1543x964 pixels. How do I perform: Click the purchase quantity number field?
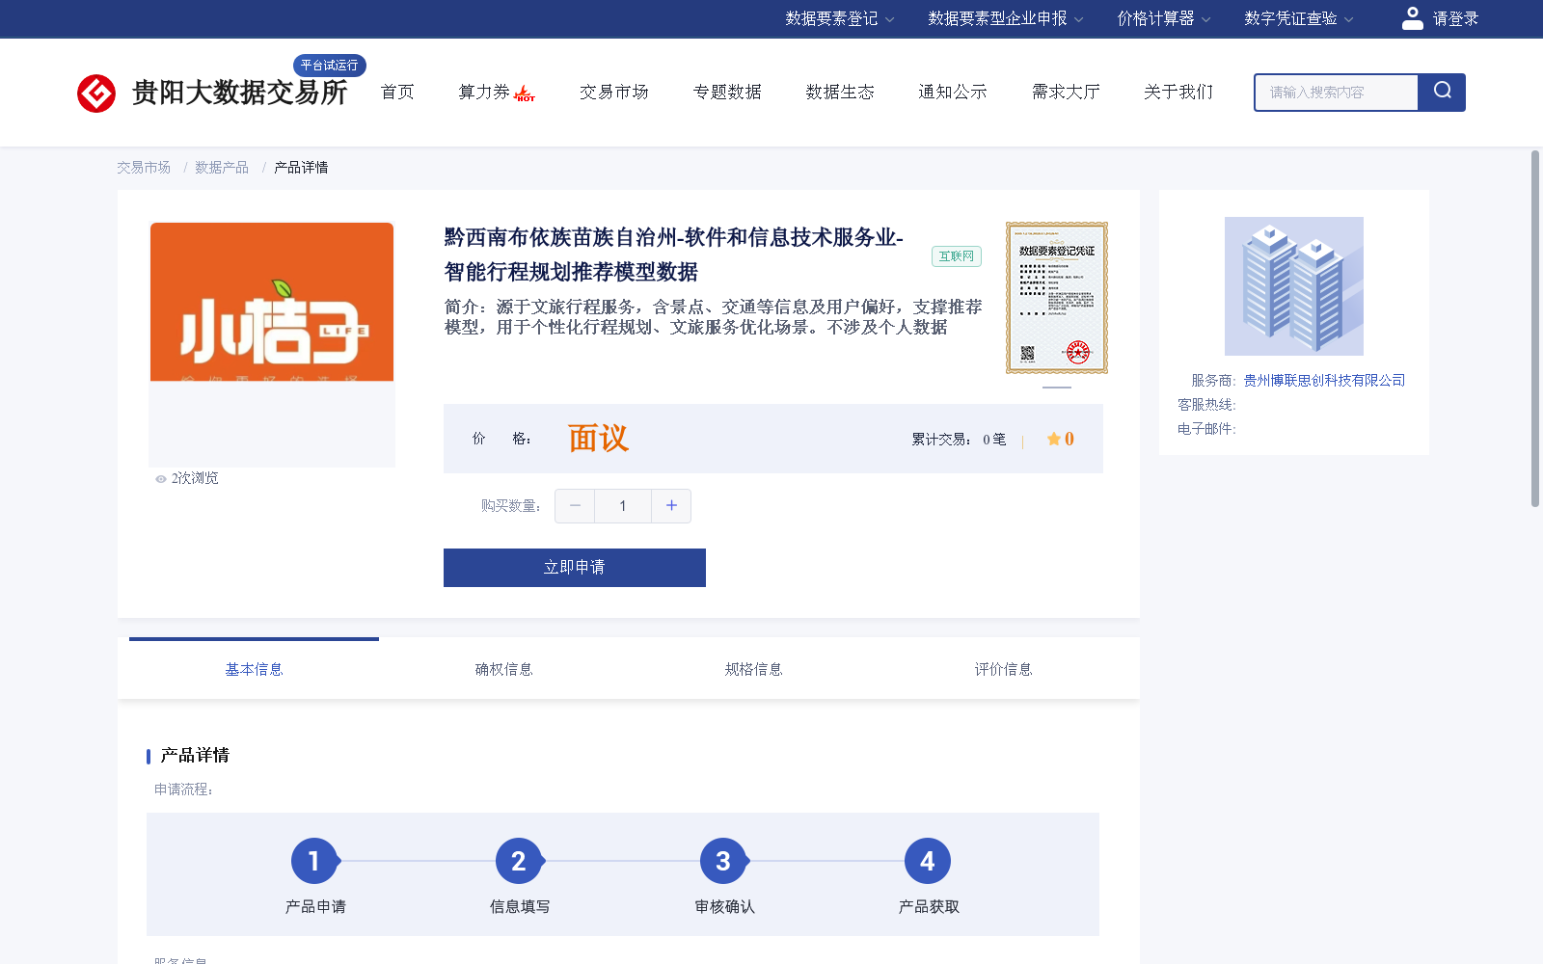coord(623,506)
